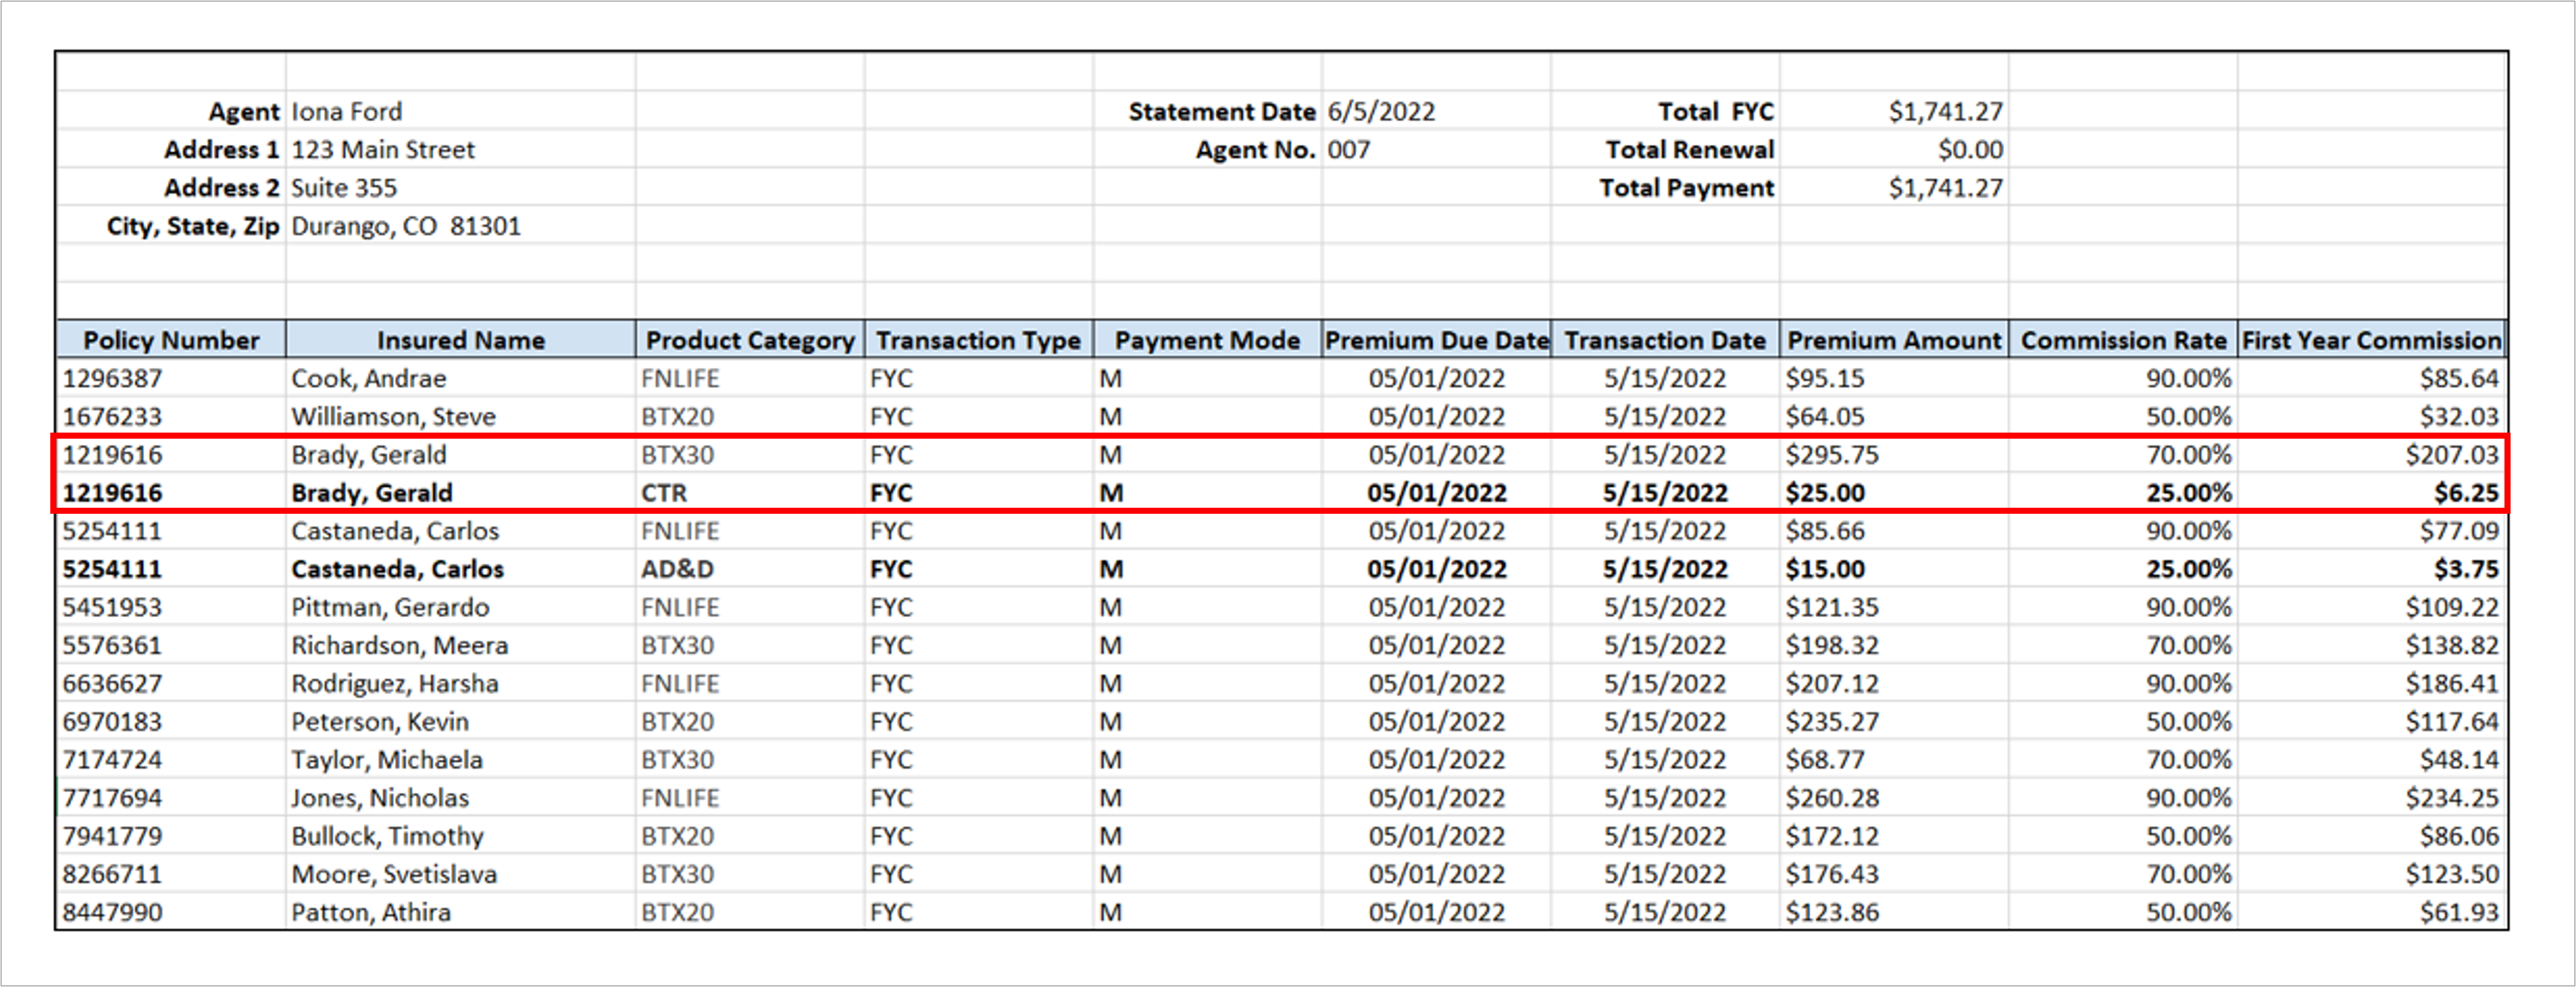
Task: Click the statement date 6/5/2022 cell
Action: [1381, 111]
